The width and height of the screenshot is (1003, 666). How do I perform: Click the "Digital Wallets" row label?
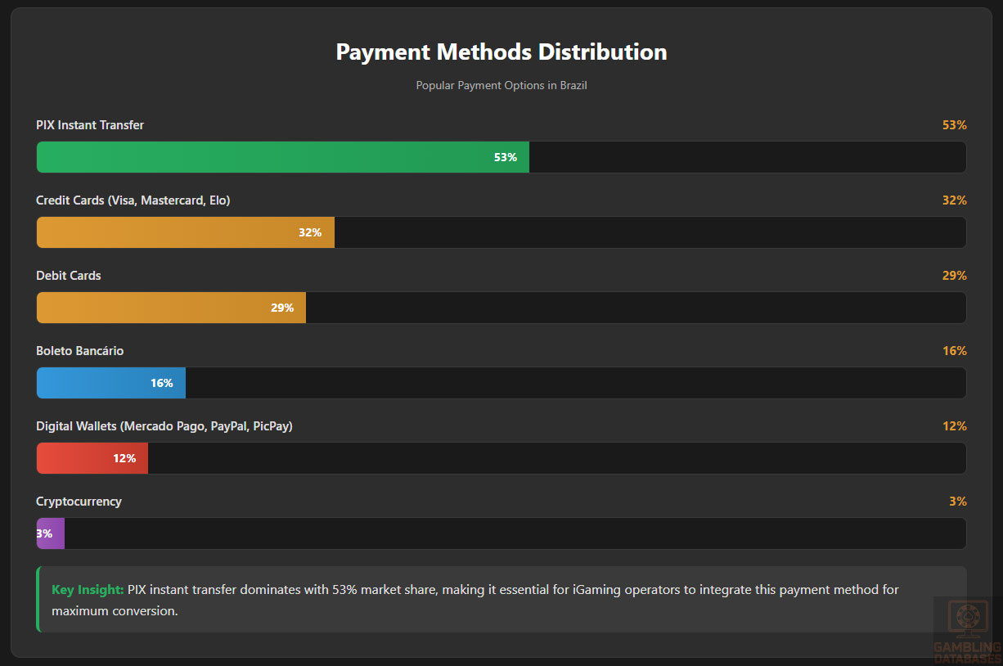(x=164, y=426)
